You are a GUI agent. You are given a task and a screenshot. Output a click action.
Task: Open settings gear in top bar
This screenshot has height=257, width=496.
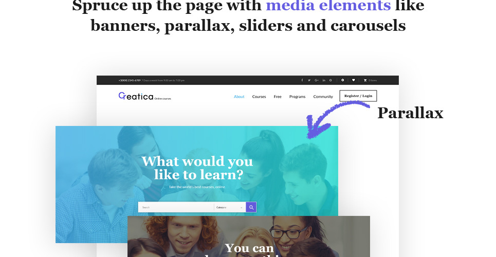[343, 80]
